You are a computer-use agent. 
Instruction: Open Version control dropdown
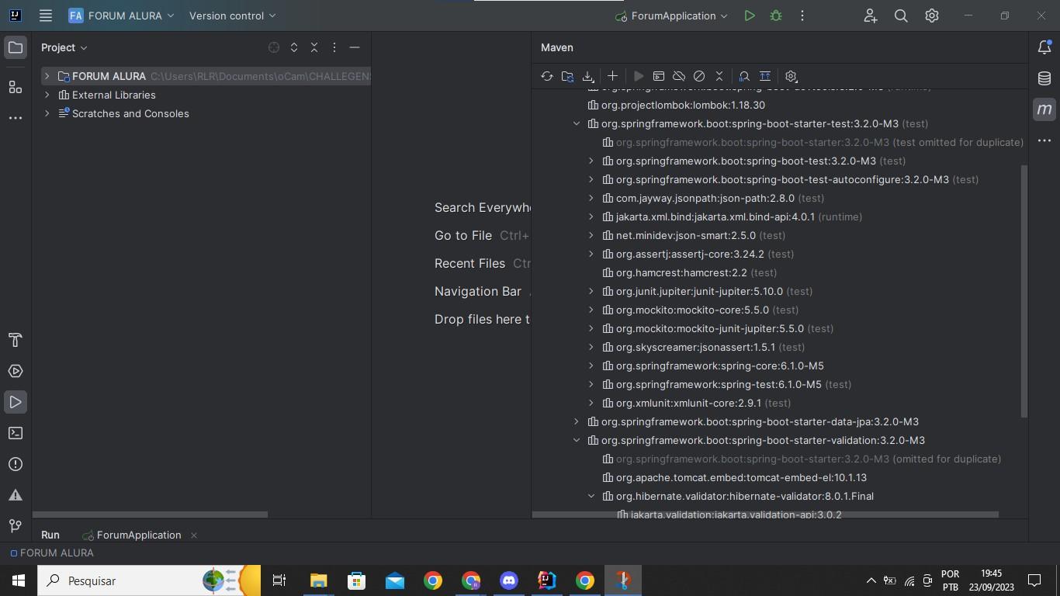[232, 16]
